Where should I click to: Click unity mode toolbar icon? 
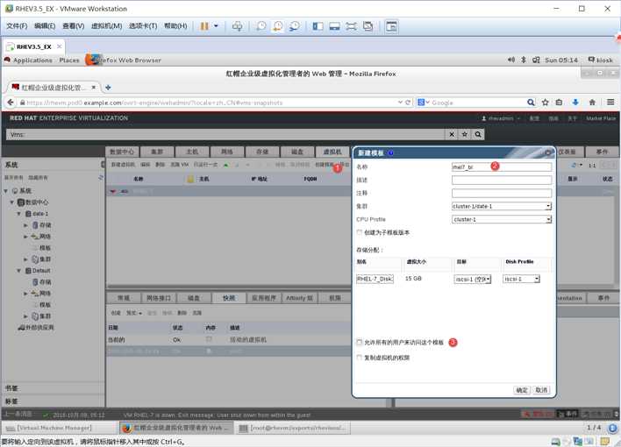tap(368, 26)
